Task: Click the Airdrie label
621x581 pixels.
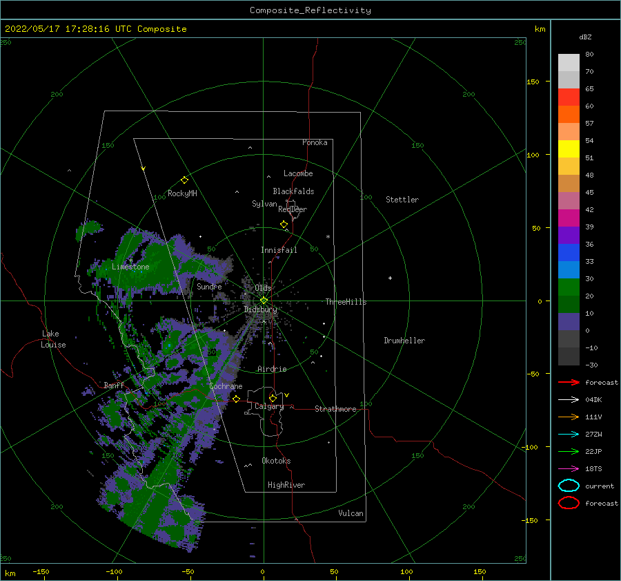Action: click(272, 369)
